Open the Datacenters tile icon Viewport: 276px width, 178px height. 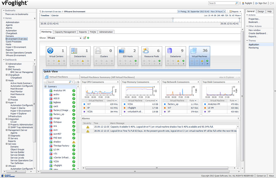pos(74,51)
